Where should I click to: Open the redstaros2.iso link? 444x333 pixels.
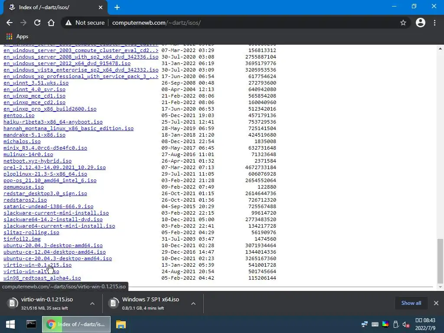25,200
